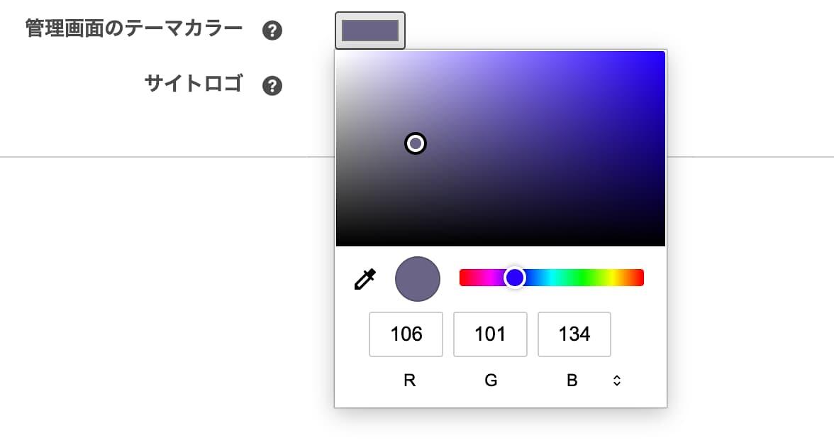834x443 pixels.
Task: Click the round selected-color preview circle
Action: tap(418, 279)
